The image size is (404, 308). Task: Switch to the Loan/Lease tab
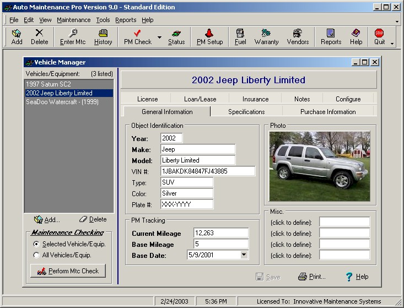200,99
